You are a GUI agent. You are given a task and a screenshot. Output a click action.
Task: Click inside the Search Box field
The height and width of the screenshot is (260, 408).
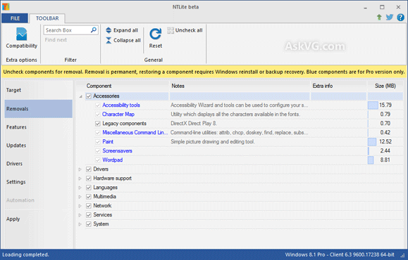[x=67, y=30]
